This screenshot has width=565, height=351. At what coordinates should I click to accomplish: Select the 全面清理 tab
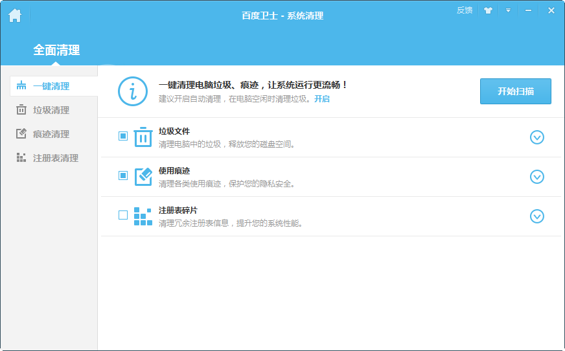(56, 50)
